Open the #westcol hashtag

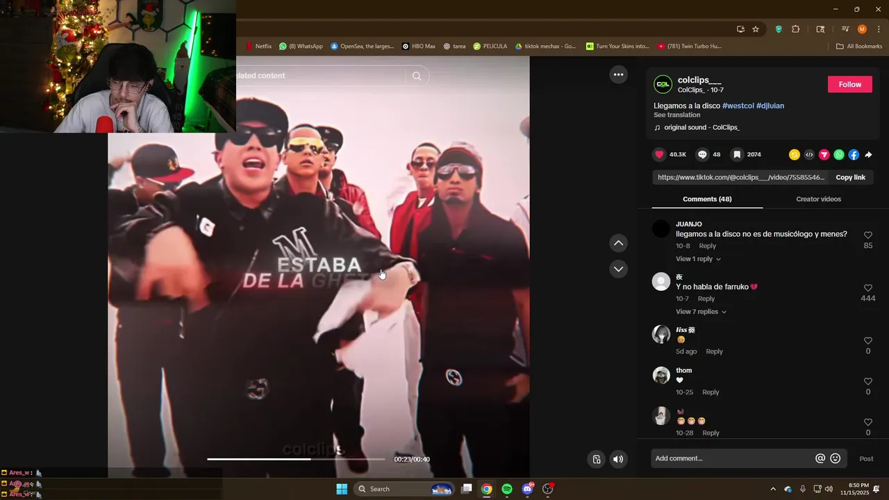tap(738, 106)
